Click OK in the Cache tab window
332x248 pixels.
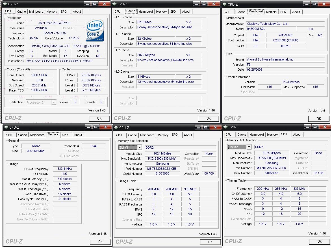(209, 119)
